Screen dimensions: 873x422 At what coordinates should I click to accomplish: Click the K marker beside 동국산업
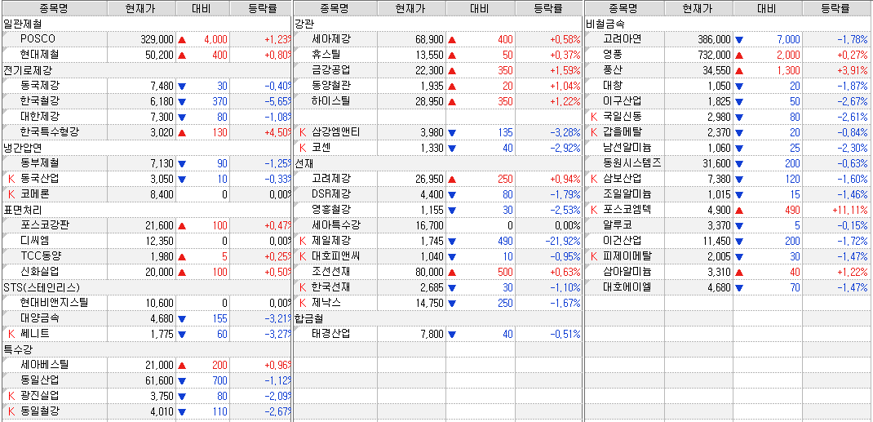point(11,178)
